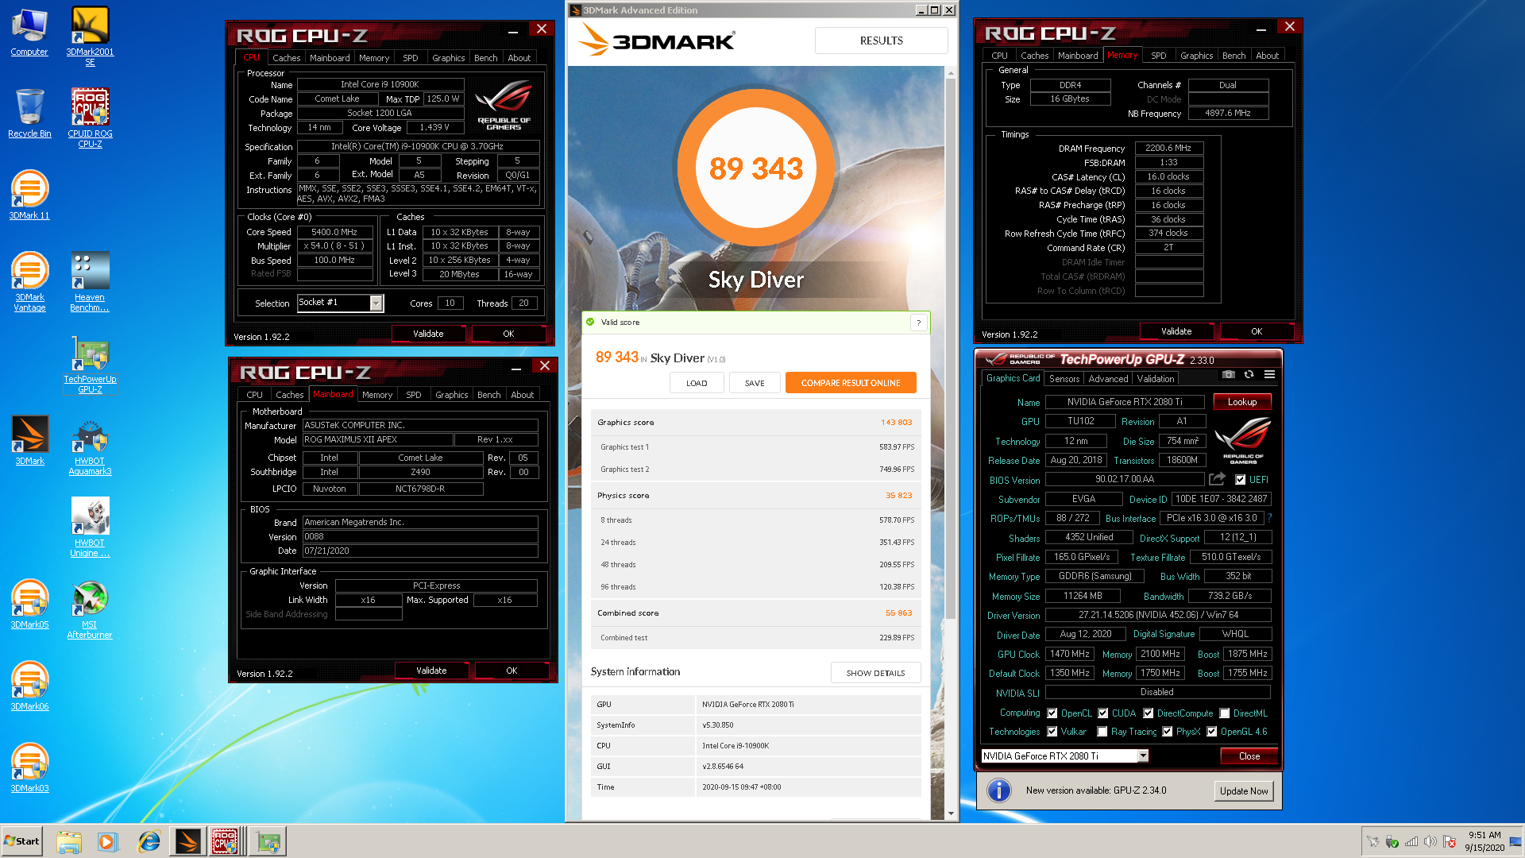
Task: Click the 3DMark vertical scrollbar thumb
Action: point(951,350)
